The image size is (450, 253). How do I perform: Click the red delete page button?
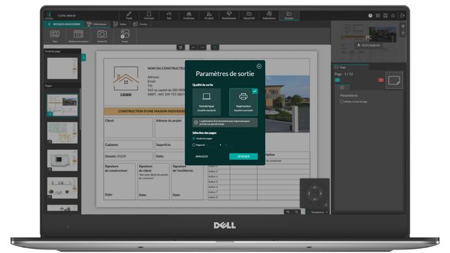(381, 80)
